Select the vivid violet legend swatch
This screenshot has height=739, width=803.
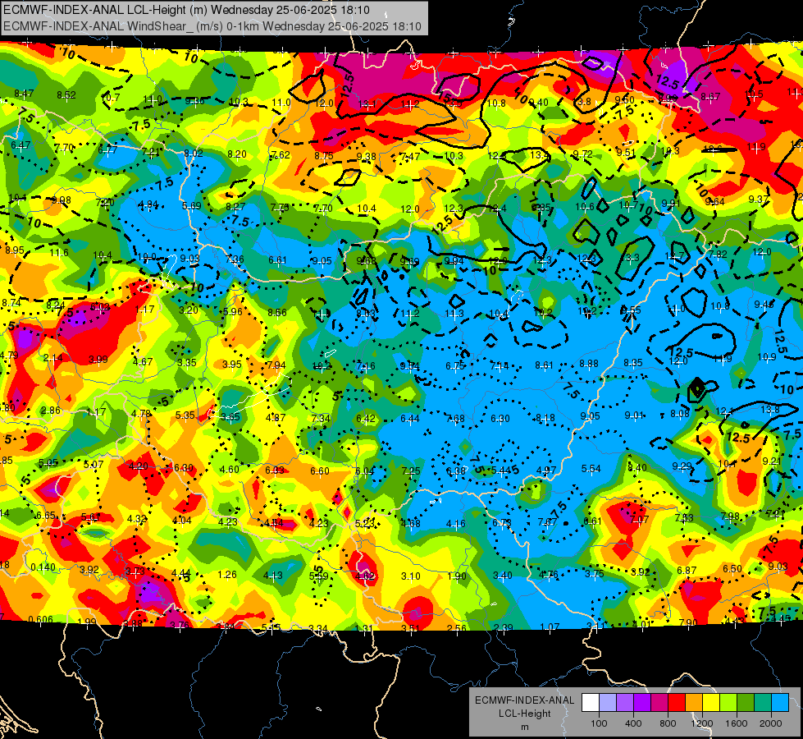point(642,703)
